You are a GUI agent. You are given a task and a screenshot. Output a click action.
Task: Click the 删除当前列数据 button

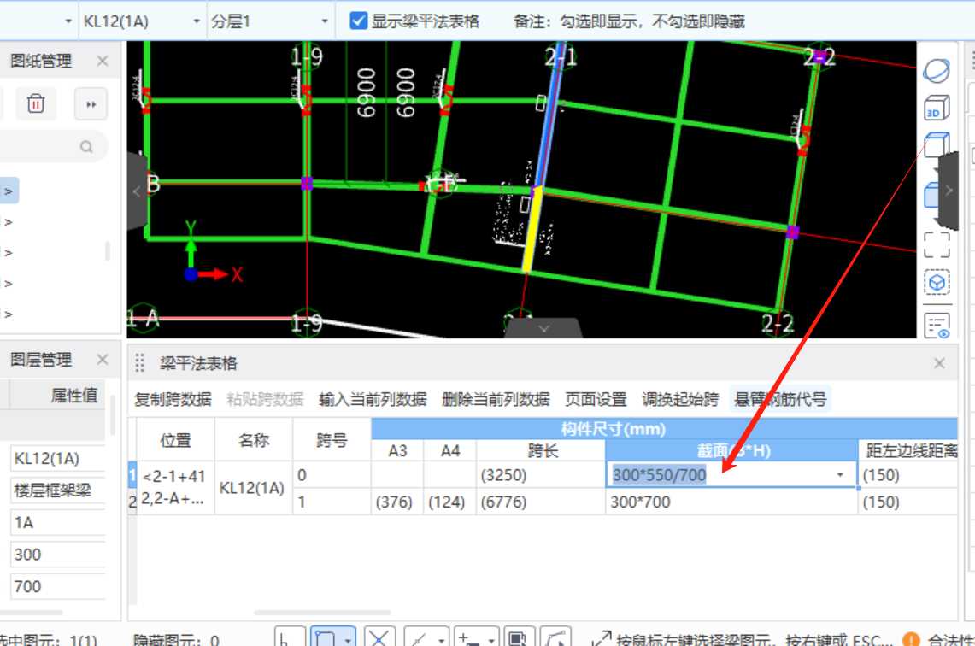(496, 399)
